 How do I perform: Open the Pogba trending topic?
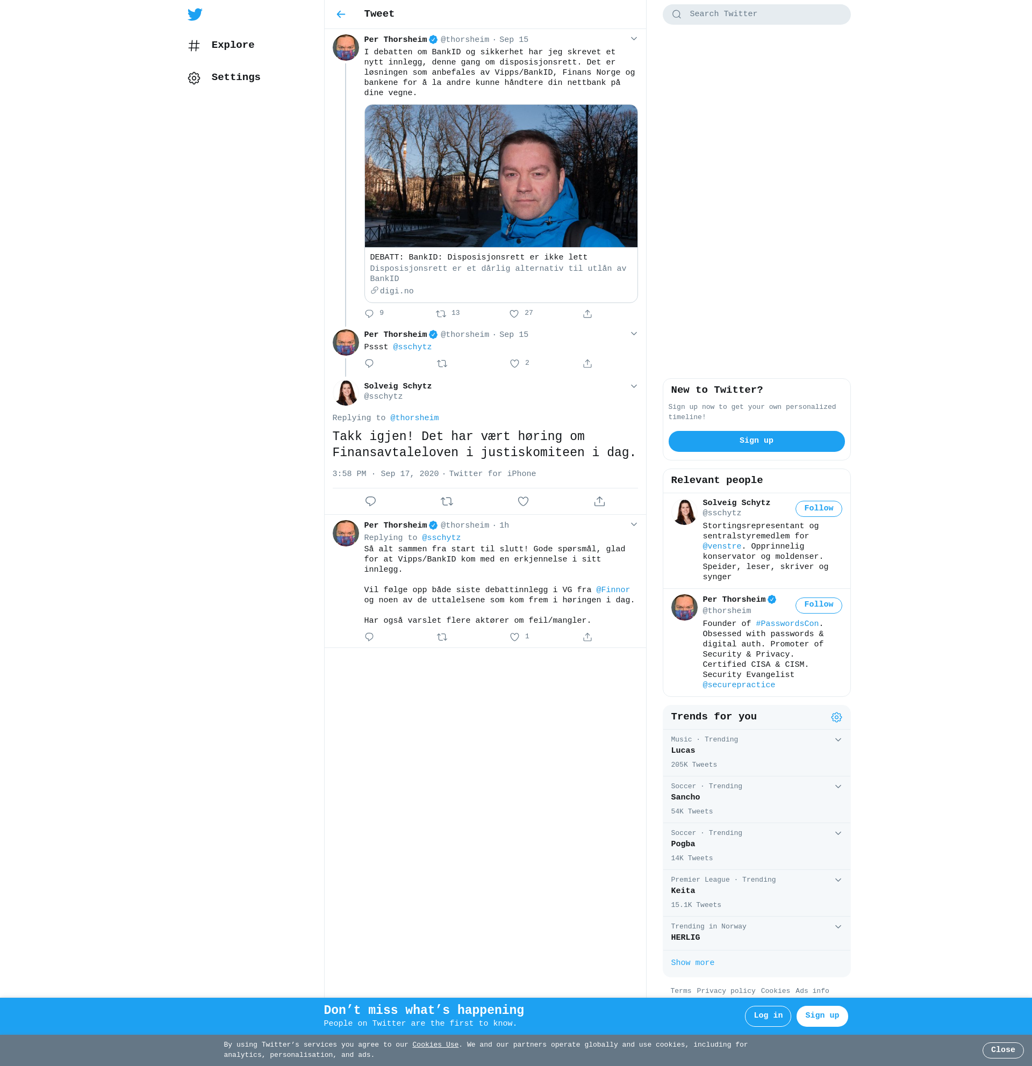[756, 846]
